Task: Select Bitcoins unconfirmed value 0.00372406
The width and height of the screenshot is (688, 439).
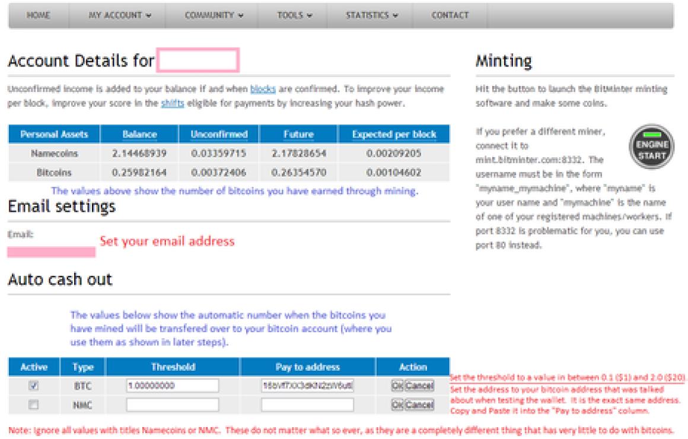Action: point(218,173)
